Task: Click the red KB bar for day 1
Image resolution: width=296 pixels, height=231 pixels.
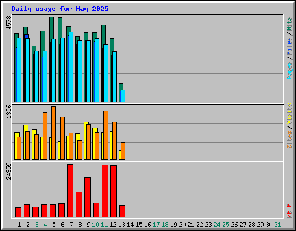Action: pos(18,213)
